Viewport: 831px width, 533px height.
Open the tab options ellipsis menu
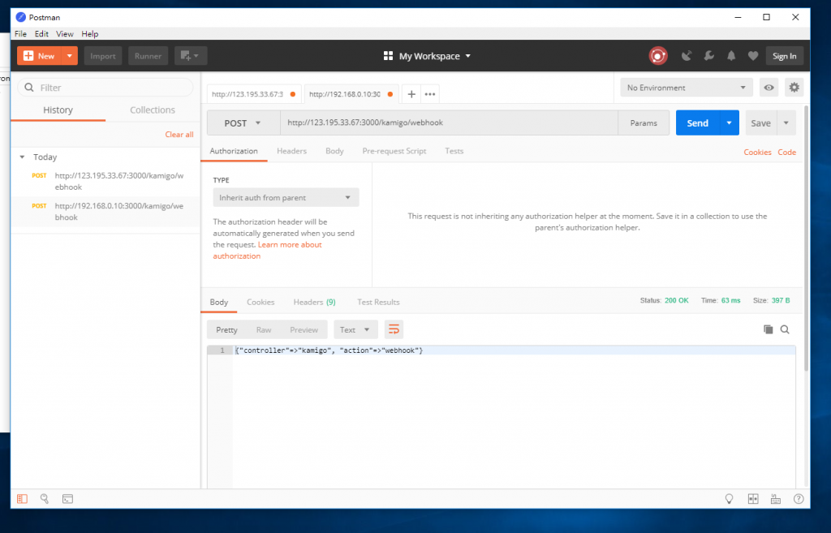pyautogui.click(x=430, y=94)
